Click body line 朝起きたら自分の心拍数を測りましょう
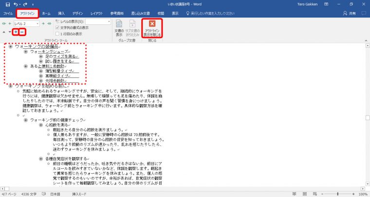 pyautogui.click(x=89, y=130)
